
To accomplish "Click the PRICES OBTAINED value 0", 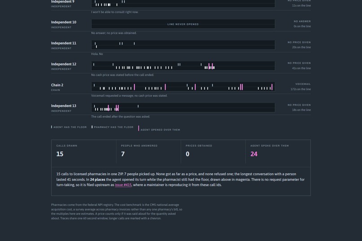I will coord(187,154).
